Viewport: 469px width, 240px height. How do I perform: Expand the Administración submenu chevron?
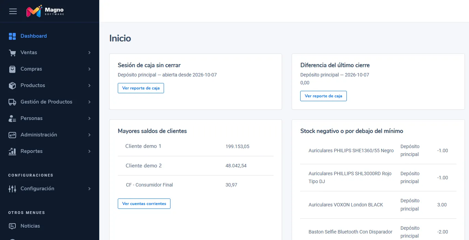coord(89,135)
